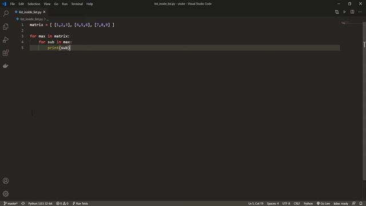Open the feedback icon in status bar
Image resolution: width=366 pixels, height=206 pixels.
pyautogui.click(x=353, y=204)
